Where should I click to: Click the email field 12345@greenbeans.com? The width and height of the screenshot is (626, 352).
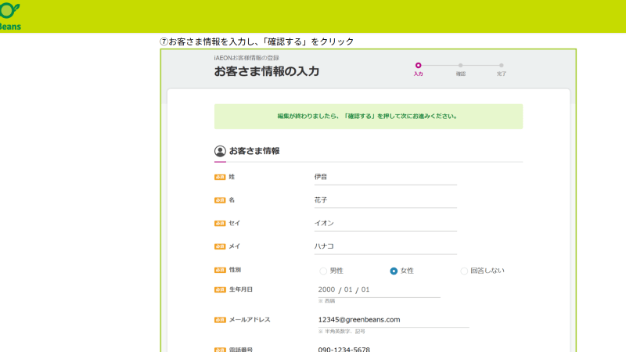pos(394,320)
